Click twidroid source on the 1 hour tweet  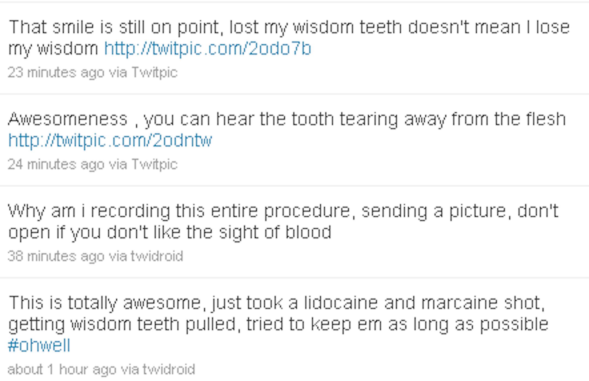(169, 370)
